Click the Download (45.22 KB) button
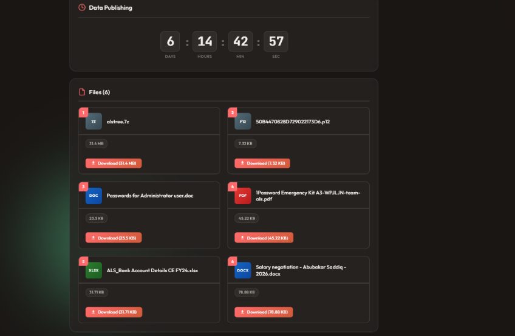 click(264, 238)
